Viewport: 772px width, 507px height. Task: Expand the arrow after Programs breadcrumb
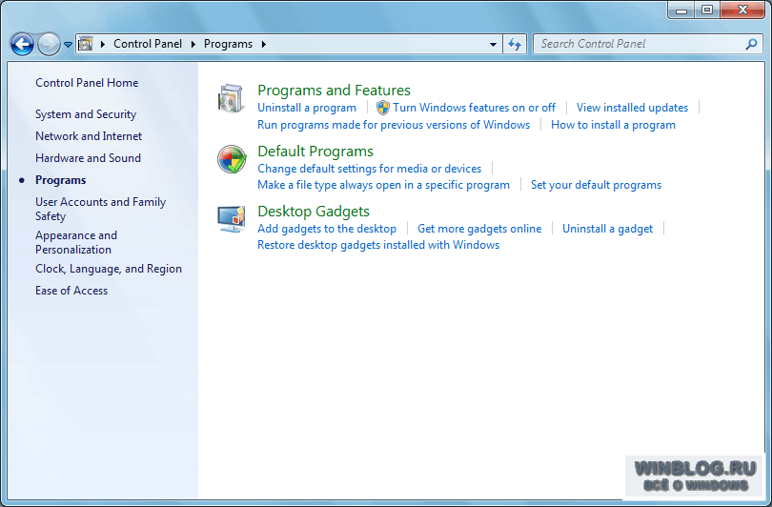pyautogui.click(x=264, y=44)
